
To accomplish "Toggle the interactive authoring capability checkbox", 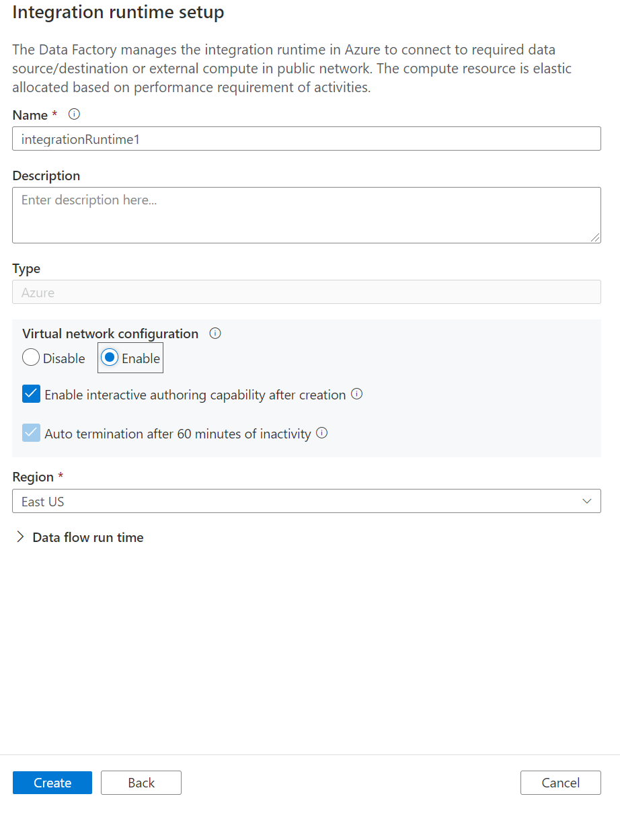I will tap(32, 395).
